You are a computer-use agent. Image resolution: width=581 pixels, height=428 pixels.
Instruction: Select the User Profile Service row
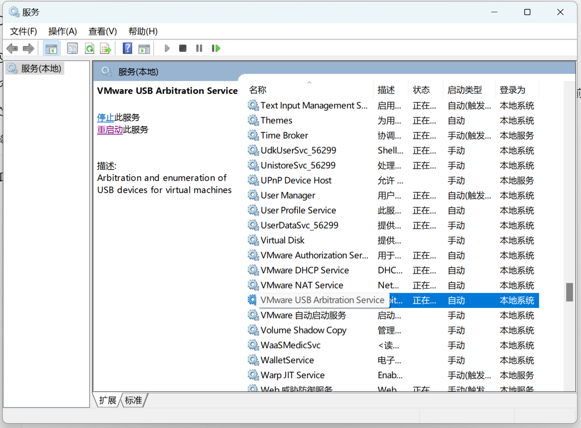pyautogui.click(x=393, y=210)
